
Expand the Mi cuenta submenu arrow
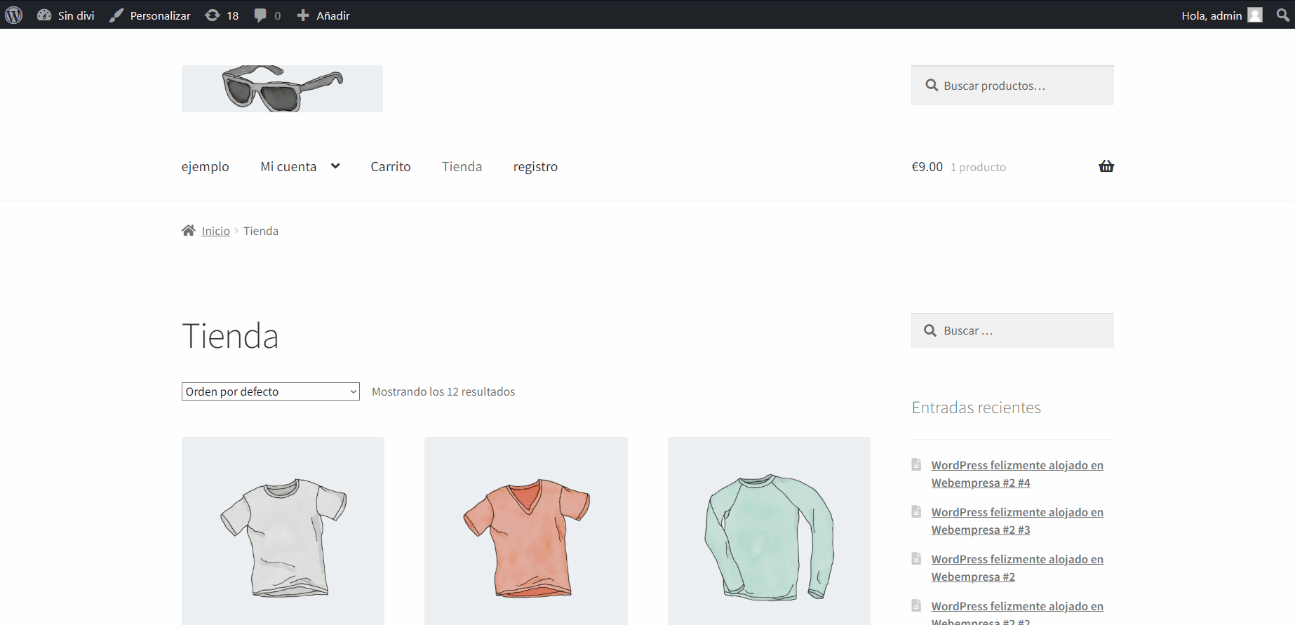tap(335, 166)
